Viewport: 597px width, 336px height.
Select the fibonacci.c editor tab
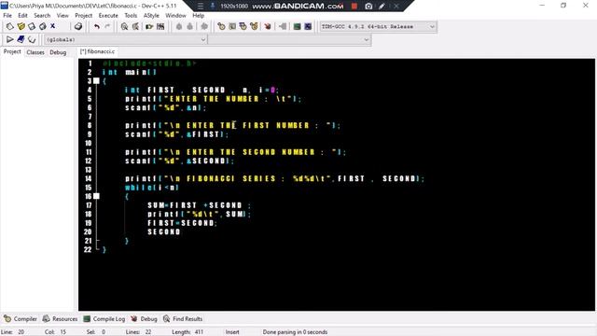97,51
